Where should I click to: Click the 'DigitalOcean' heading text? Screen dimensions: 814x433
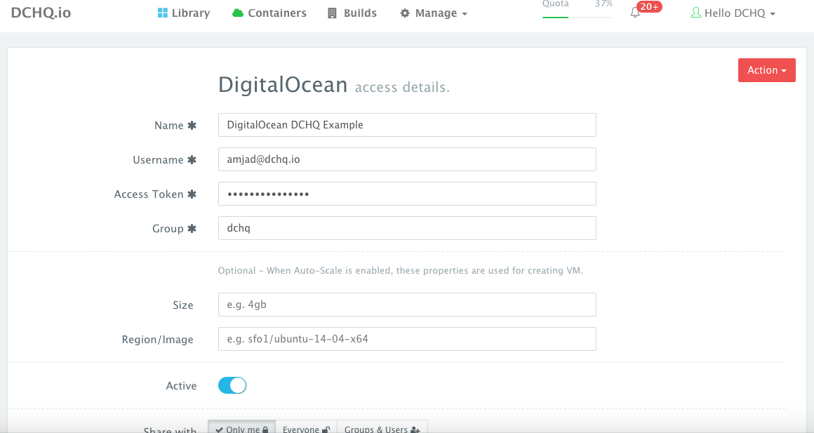click(x=283, y=85)
